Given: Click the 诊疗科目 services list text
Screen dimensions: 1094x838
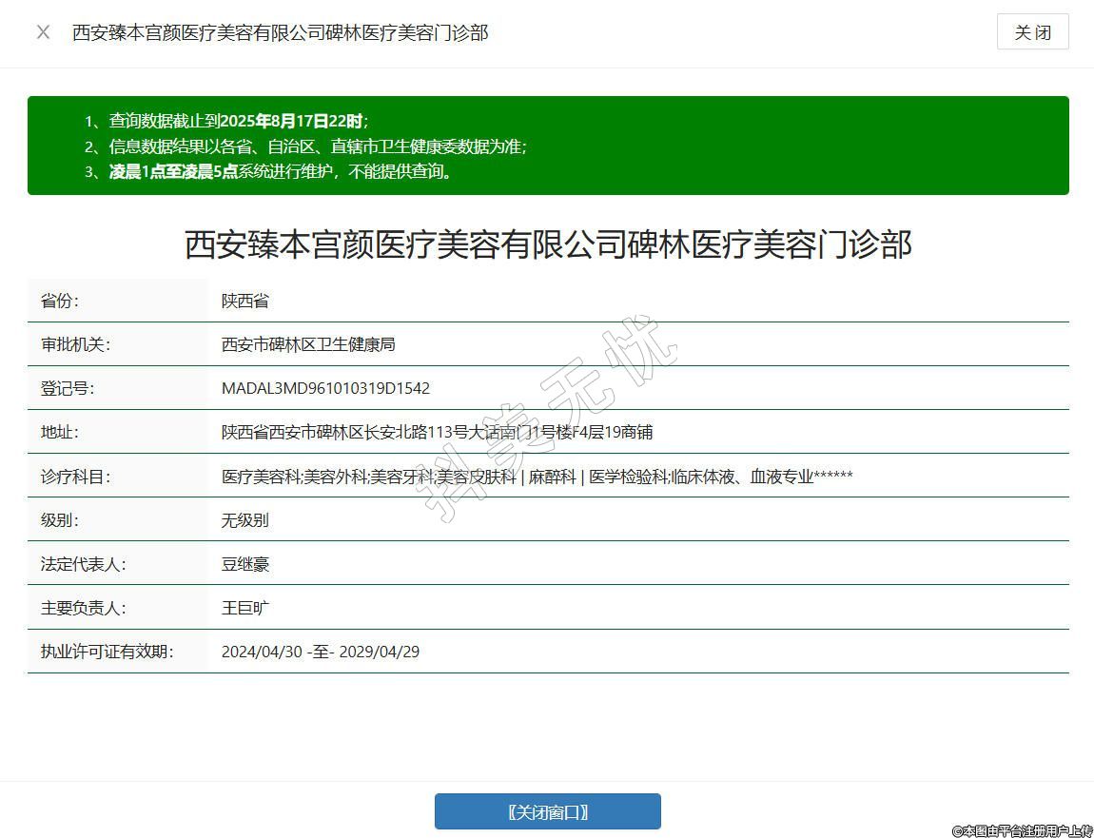Looking at the screenshot, I should point(537,477).
